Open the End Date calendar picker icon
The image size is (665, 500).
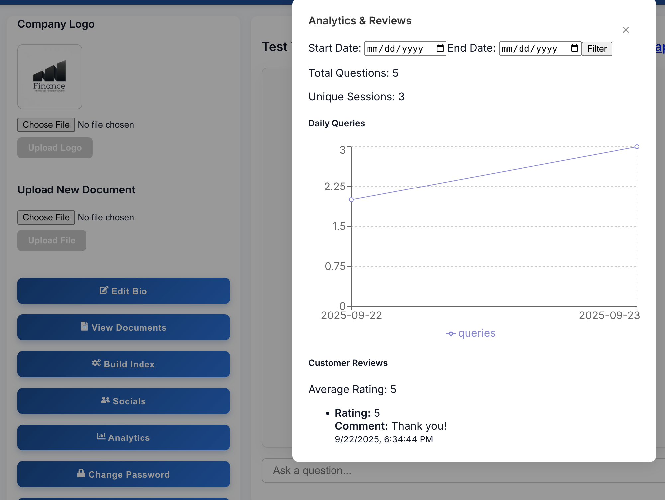click(x=574, y=49)
